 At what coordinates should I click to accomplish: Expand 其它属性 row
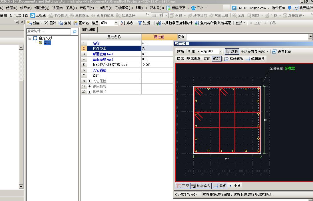click(x=89, y=81)
